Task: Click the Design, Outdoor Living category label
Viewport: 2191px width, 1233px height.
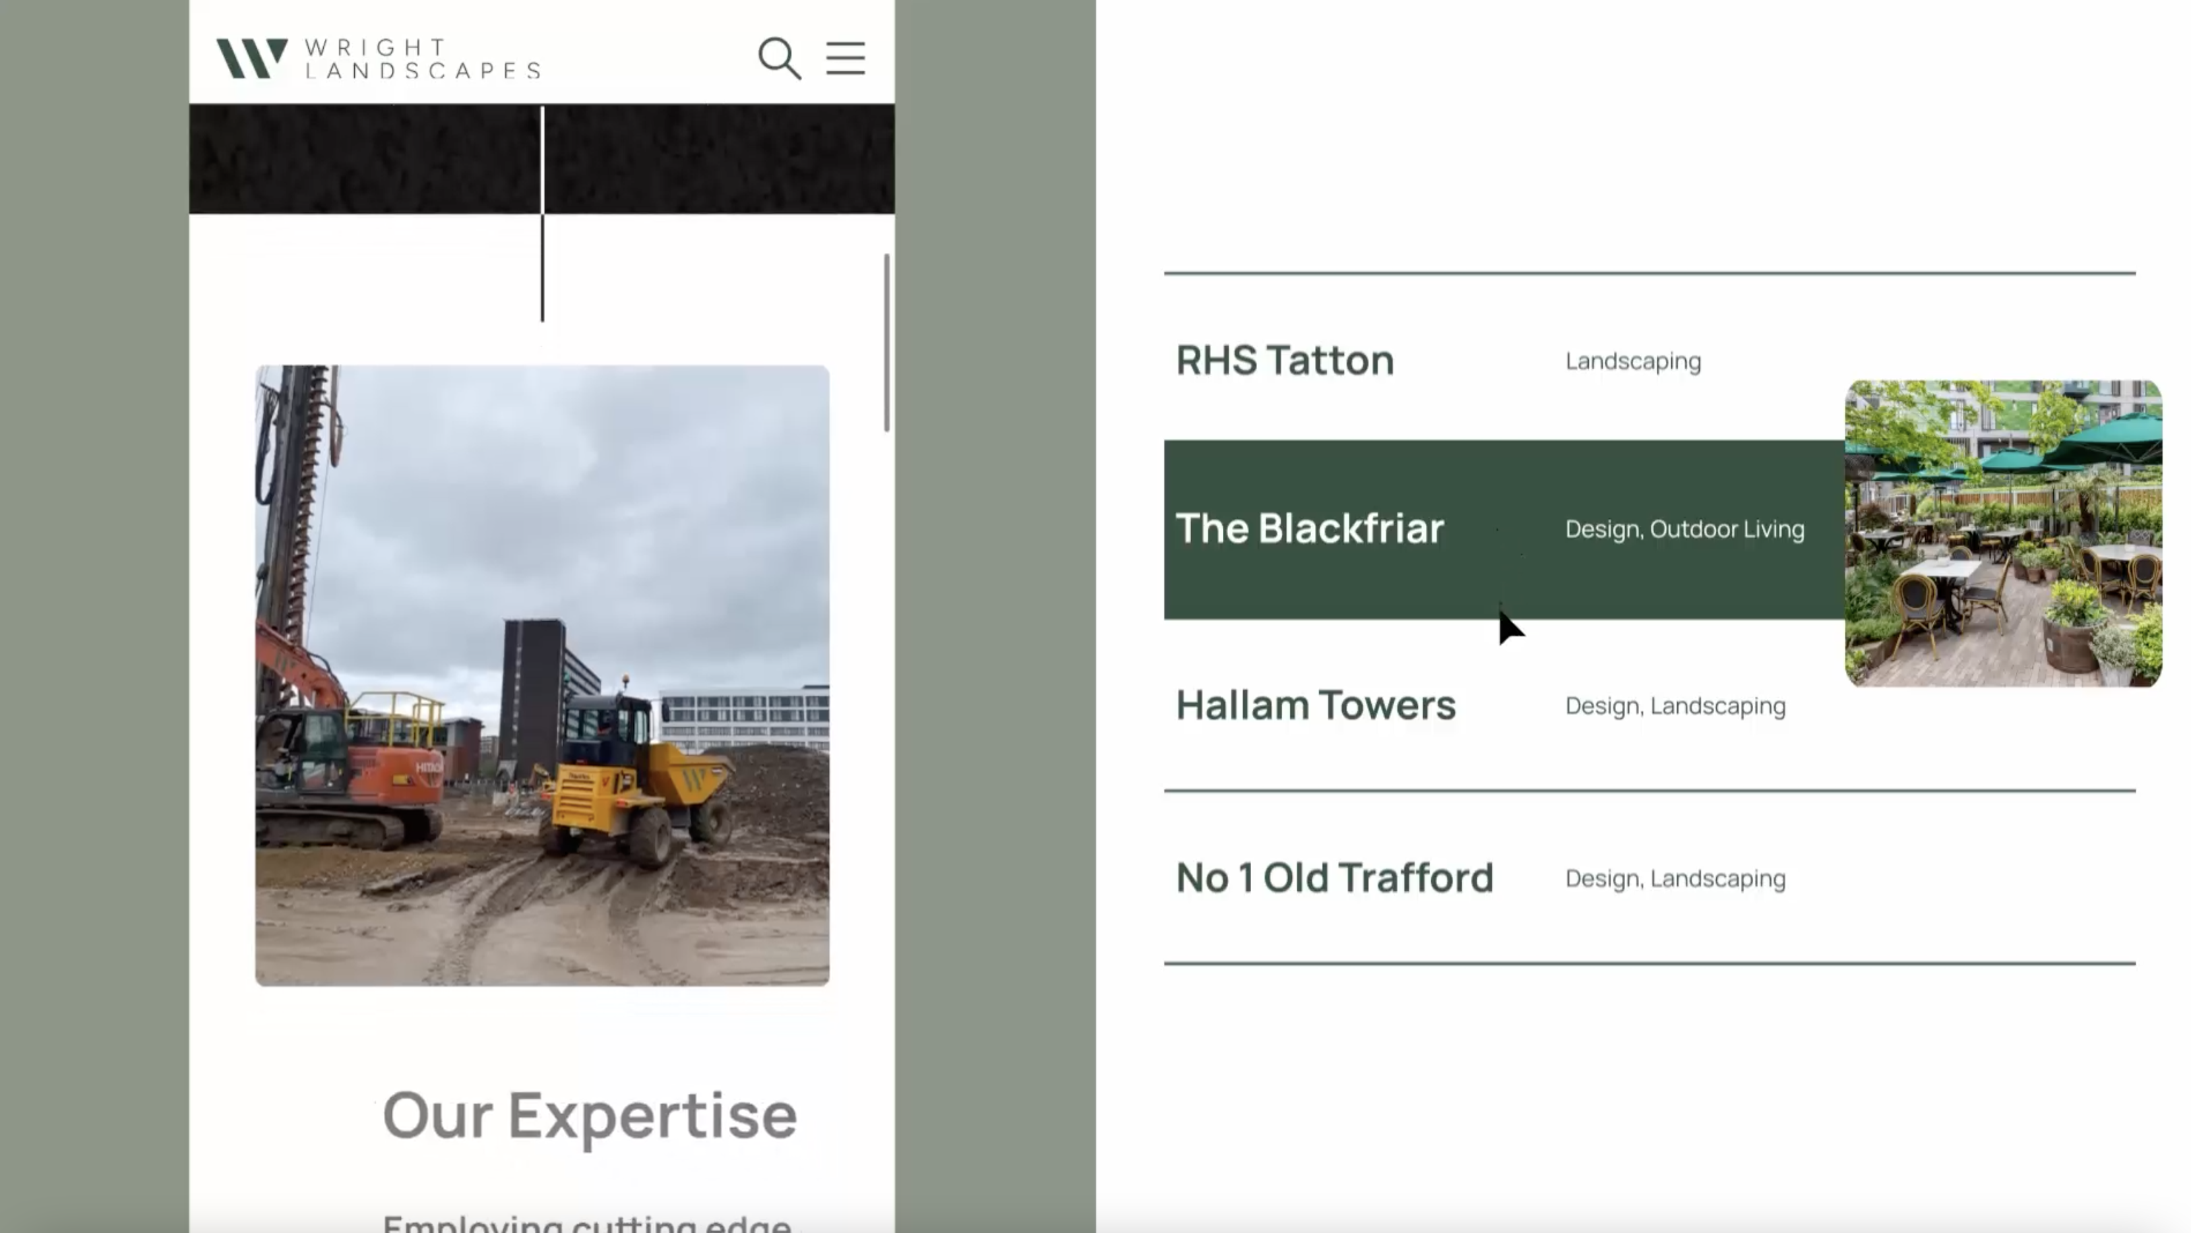Action: 1684,529
